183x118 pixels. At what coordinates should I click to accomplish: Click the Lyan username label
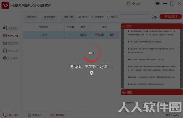pyautogui.click(x=138, y=4)
